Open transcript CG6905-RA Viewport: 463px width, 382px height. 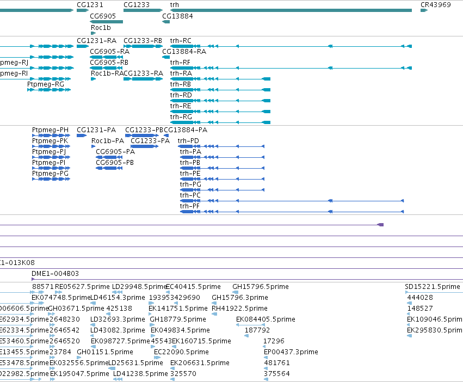click(109, 51)
